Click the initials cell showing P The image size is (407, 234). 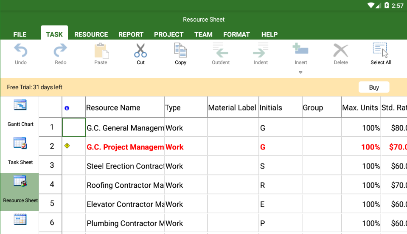(x=281, y=223)
